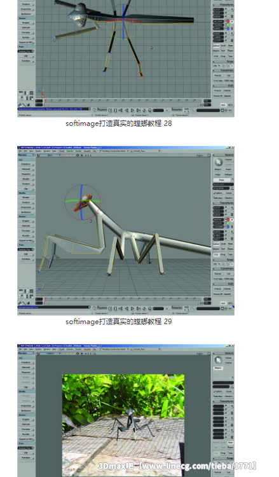
Task: Click the Select arrow tool in the bottom screenshot
Action: [x=218, y=360]
